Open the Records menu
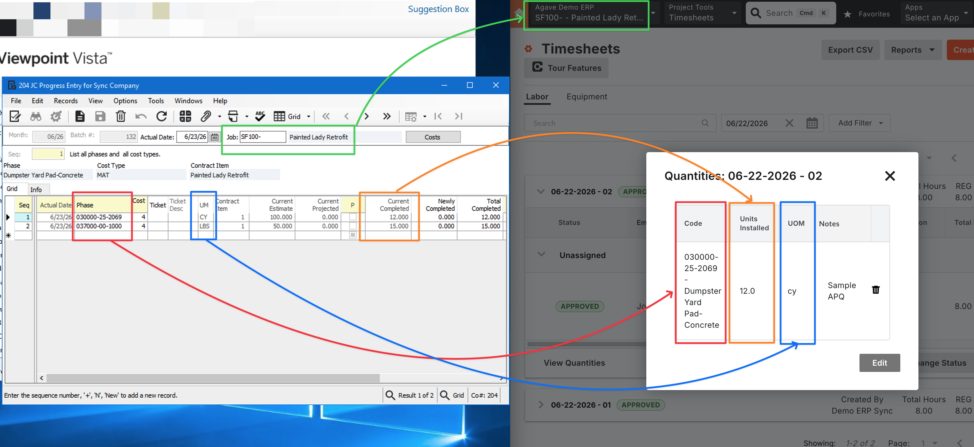Image resolution: width=974 pixels, height=447 pixels. tap(66, 101)
